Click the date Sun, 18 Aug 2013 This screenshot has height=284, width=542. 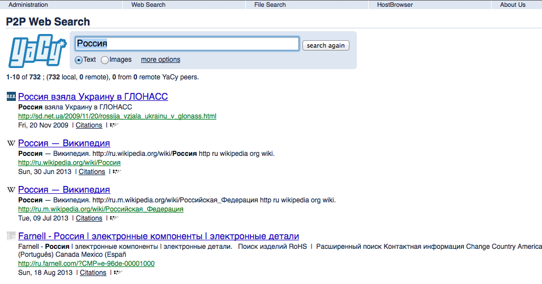tap(45, 273)
